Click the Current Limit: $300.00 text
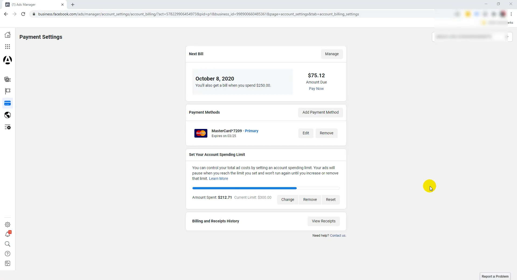 pyautogui.click(x=253, y=198)
